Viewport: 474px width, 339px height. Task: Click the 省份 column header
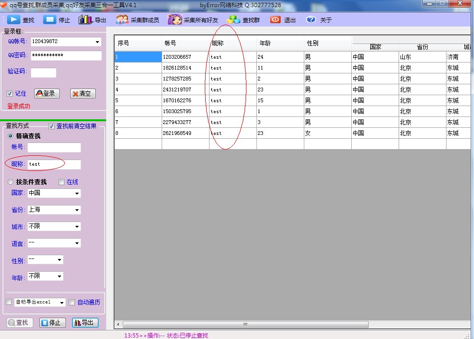pyautogui.click(x=422, y=47)
